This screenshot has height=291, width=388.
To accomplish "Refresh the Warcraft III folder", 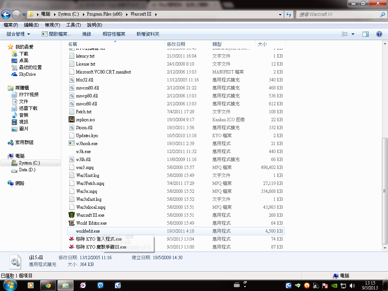I will (x=288, y=14).
